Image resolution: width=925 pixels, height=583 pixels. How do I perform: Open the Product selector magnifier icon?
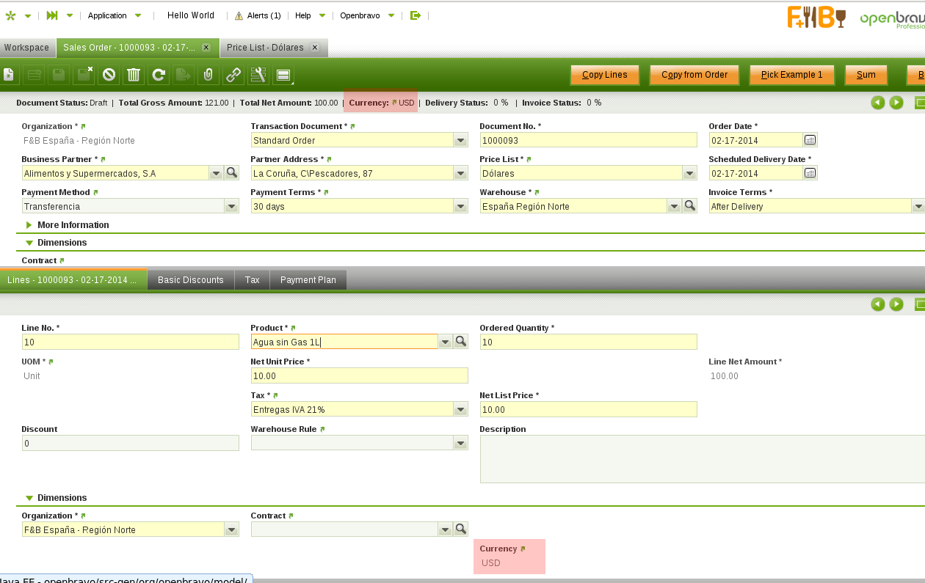tap(461, 342)
